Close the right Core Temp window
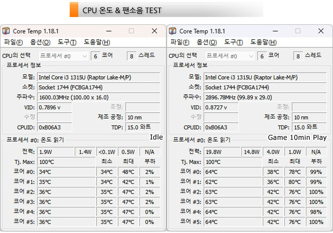 [321, 31]
